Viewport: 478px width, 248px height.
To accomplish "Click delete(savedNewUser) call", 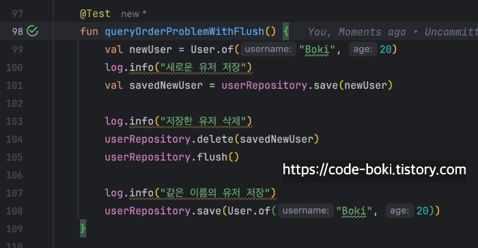I will coord(258,139).
